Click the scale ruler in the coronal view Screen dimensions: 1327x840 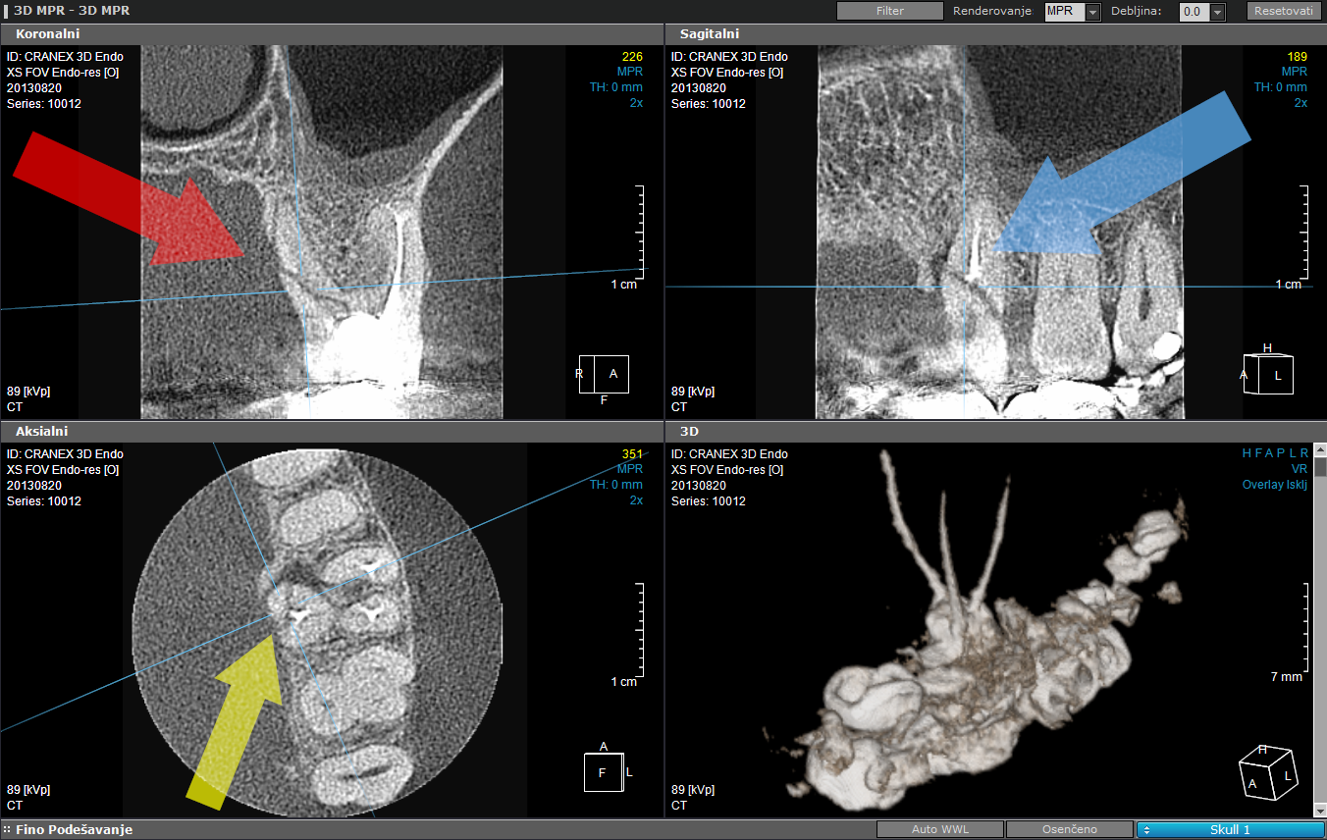pyautogui.click(x=640, y=231)
